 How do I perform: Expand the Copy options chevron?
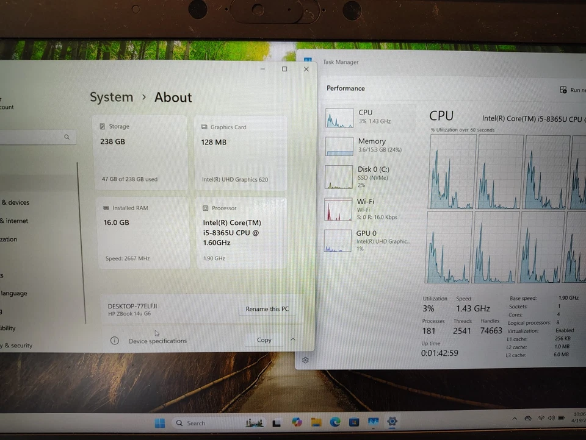click(292, 339)
